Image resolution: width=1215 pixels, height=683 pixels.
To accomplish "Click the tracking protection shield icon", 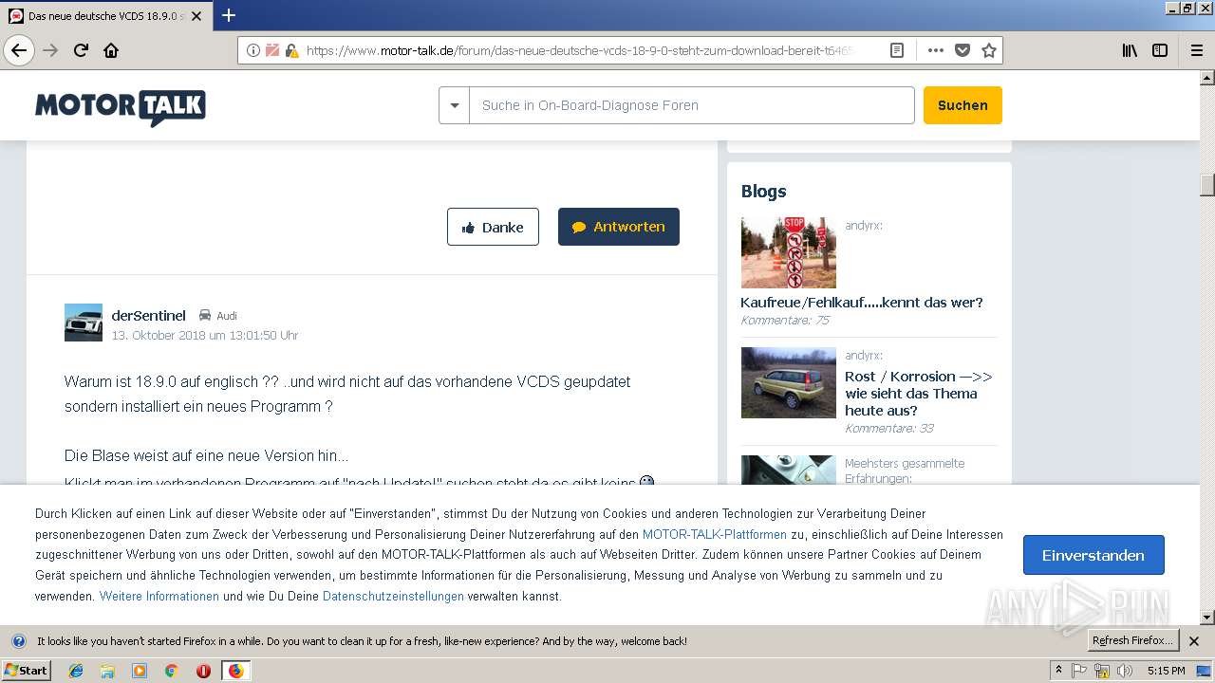I will point(272,50).
